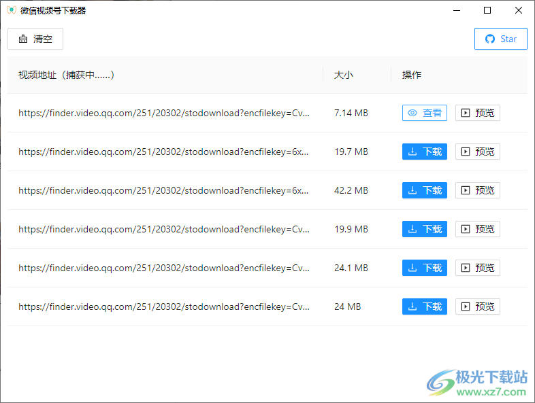The height and width of the screenshot is (403, 535).
Task: Select the URL of the 24.1 MB row
Action: pos(164,268)
